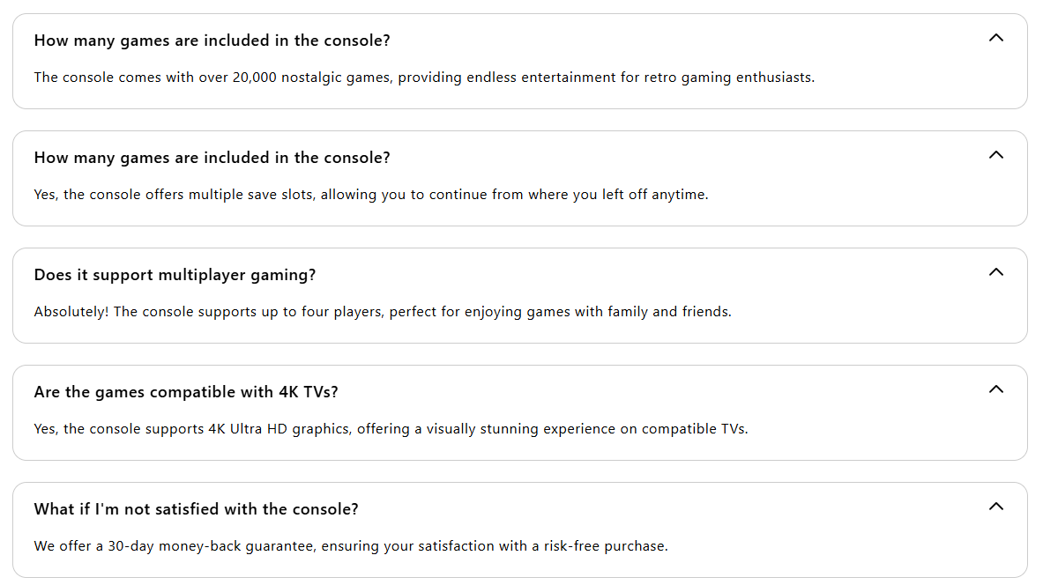Click 'What if I'm not satisfied with the console?'
The height and width of the screenshot is (585, 1043).
click(196, 509)
